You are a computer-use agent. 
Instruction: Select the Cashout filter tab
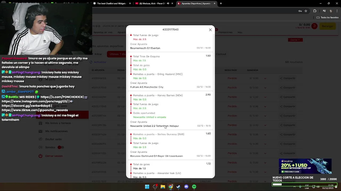point(221,54)
